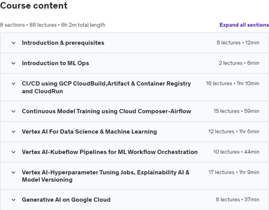
Task: Click chevron beside Continuous Model Training section
Action: (13, 111)
